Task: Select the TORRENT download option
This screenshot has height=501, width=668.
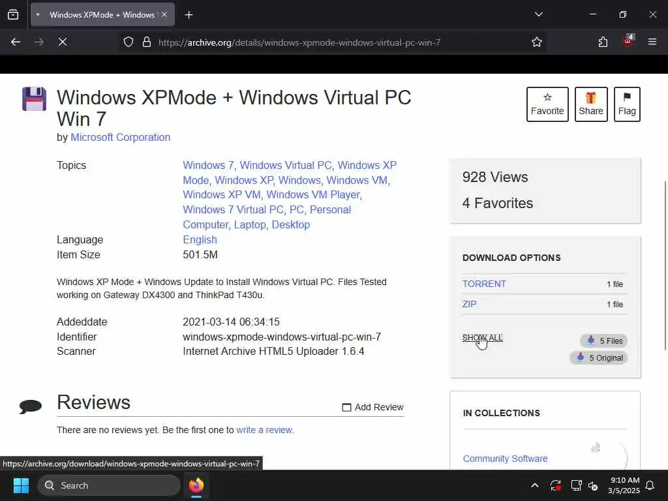Action: click(x=484, y=284)
